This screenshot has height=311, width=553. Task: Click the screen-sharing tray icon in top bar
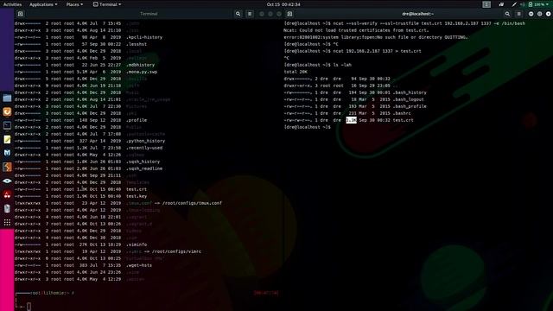[x=501, y=4]
